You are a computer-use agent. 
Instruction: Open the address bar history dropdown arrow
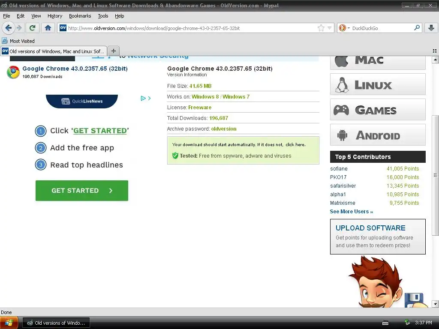[x=330, y=28]
